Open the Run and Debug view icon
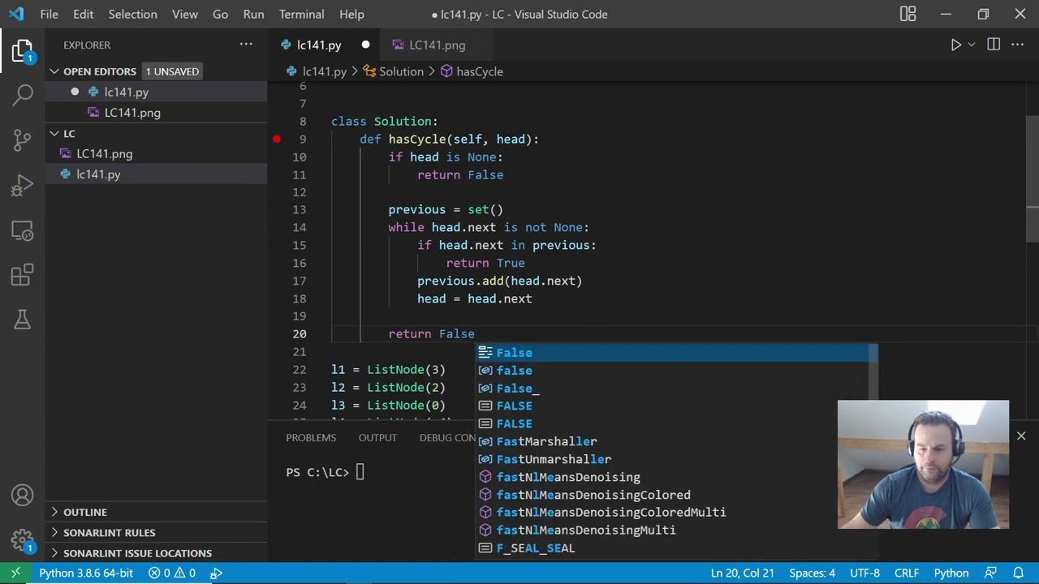1039x584 pixels. tap(23, 185)
